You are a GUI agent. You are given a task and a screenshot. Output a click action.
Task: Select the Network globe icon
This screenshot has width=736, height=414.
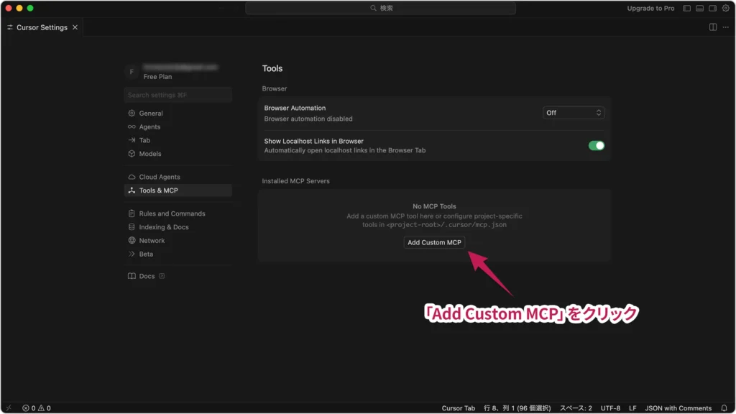click(131, 240)
